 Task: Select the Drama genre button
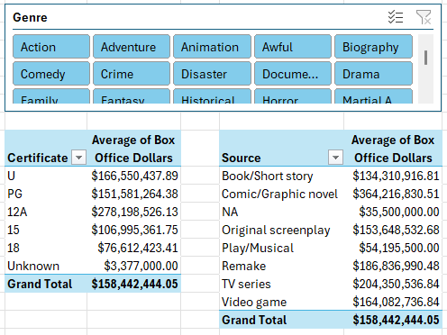[373, 74]
